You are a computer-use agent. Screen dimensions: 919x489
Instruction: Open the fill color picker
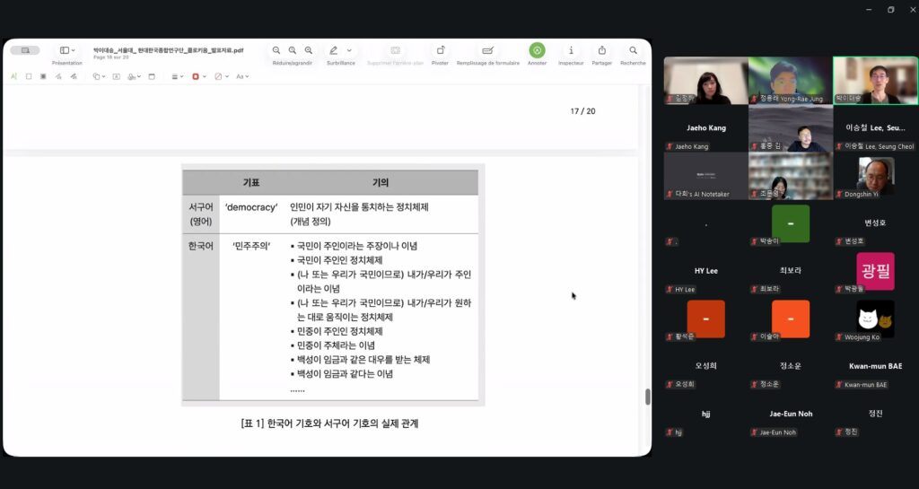tap(221, 77)
